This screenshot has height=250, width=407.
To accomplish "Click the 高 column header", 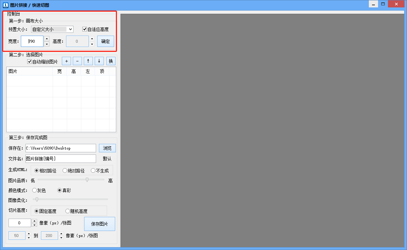I will [x=74, y=71].
